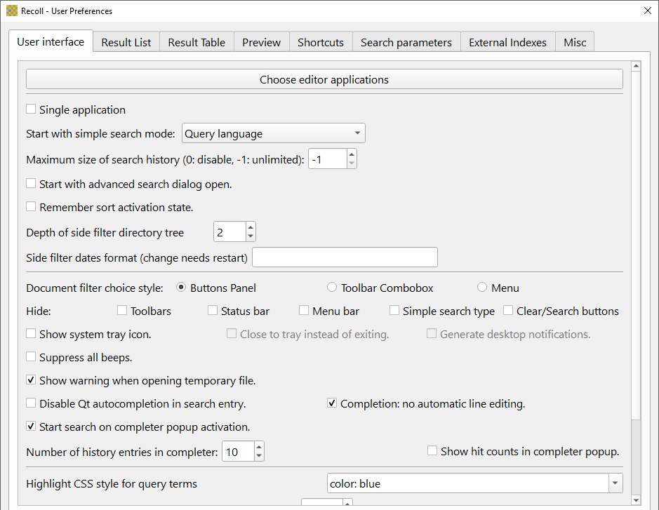This screenshot has height=510, width=659.
Task: Expand the Highlight CSS style dropdown
Action: [615, 483]
